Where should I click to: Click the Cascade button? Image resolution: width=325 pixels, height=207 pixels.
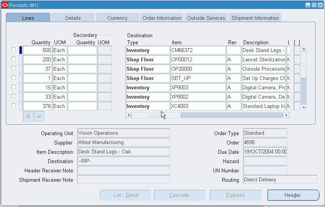click(179, 195)
